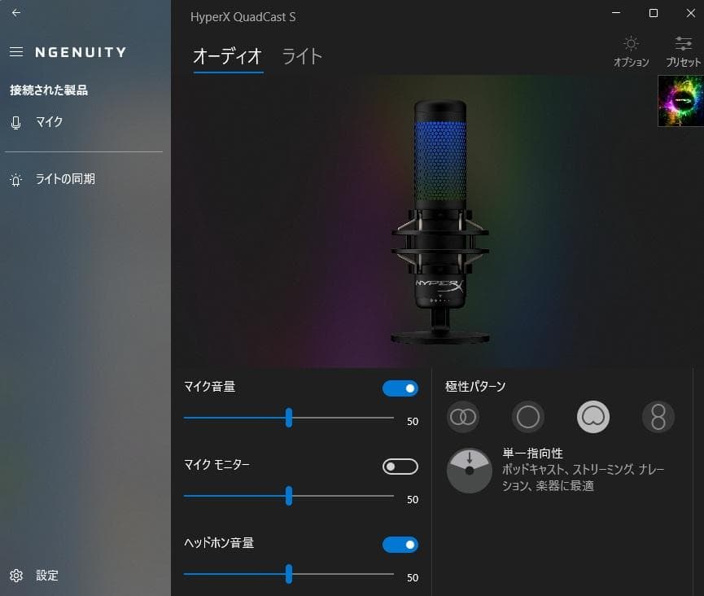
Task: Expand the hamburger navigation menu
Action: [15, 51]
